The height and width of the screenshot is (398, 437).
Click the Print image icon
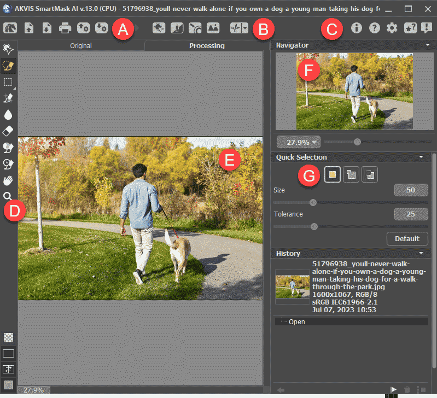[x=65, y=28]
